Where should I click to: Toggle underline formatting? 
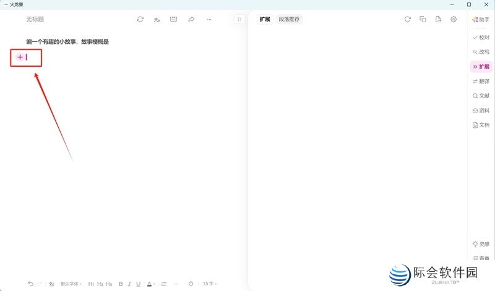tap(138, 284)
